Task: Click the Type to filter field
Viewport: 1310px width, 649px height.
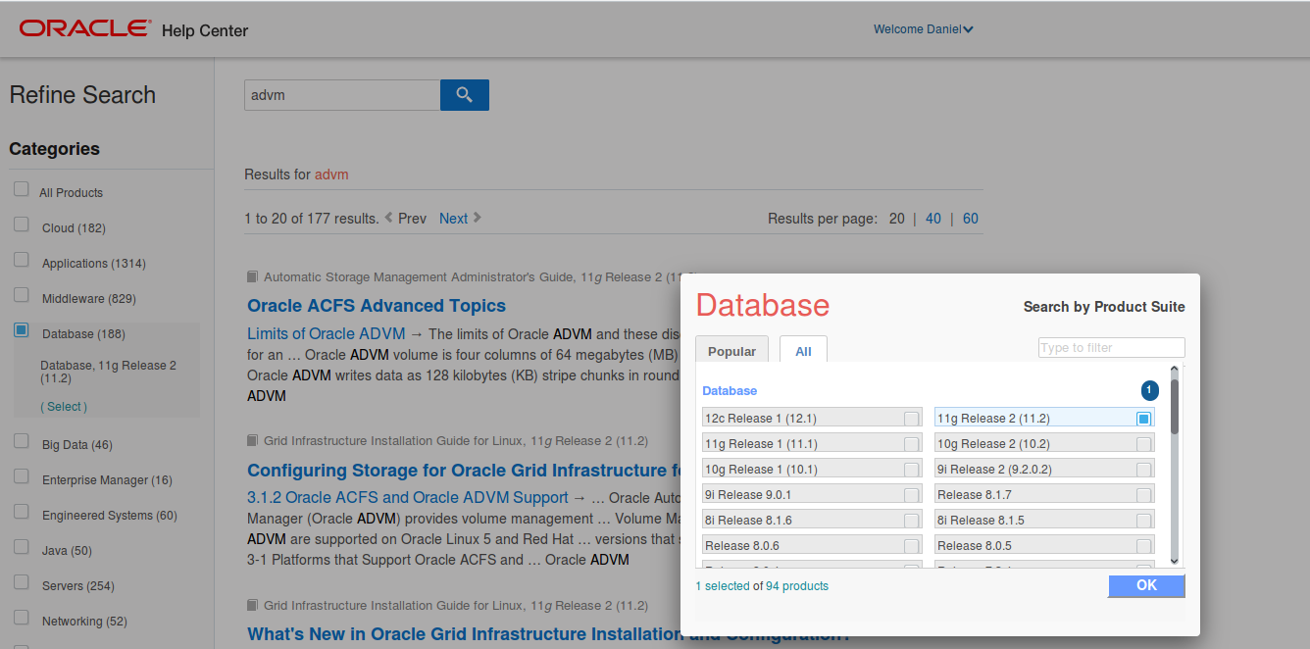Action: tap(1111, 348)
